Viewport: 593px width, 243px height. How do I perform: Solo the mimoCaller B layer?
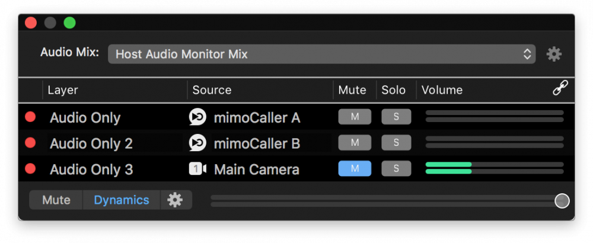[x=396, y=142]
